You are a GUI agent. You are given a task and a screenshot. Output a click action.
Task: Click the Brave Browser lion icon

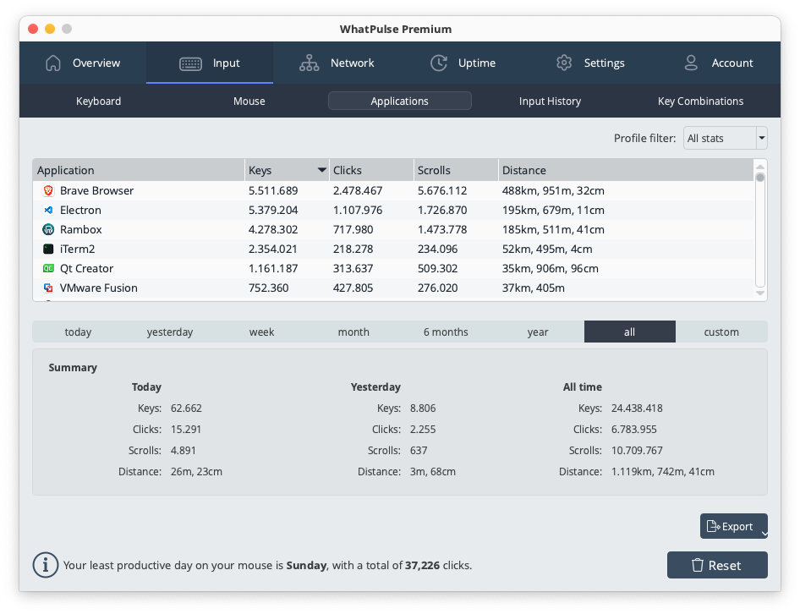tap(48, 191)
